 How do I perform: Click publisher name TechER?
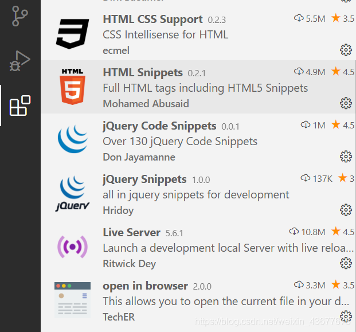(119, 317)
